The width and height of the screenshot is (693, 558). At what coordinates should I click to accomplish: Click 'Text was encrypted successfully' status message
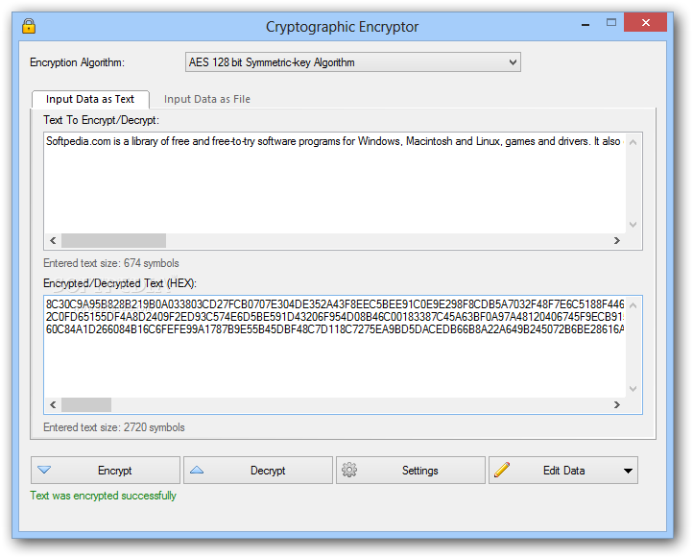tap(103, 496)
